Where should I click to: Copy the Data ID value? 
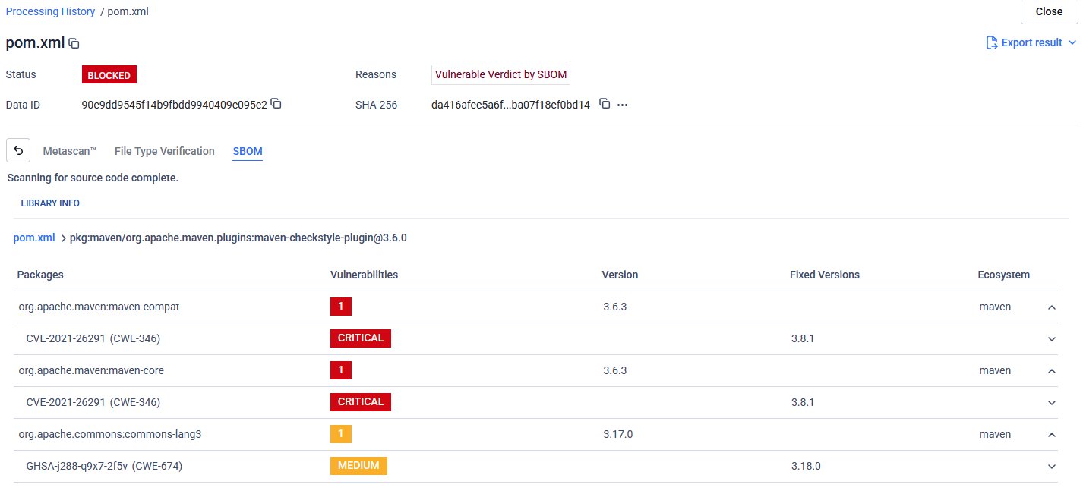tap(276, 104)
